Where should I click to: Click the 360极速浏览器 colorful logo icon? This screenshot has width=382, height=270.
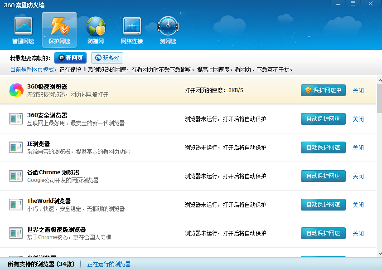click(x=16, y=90)
